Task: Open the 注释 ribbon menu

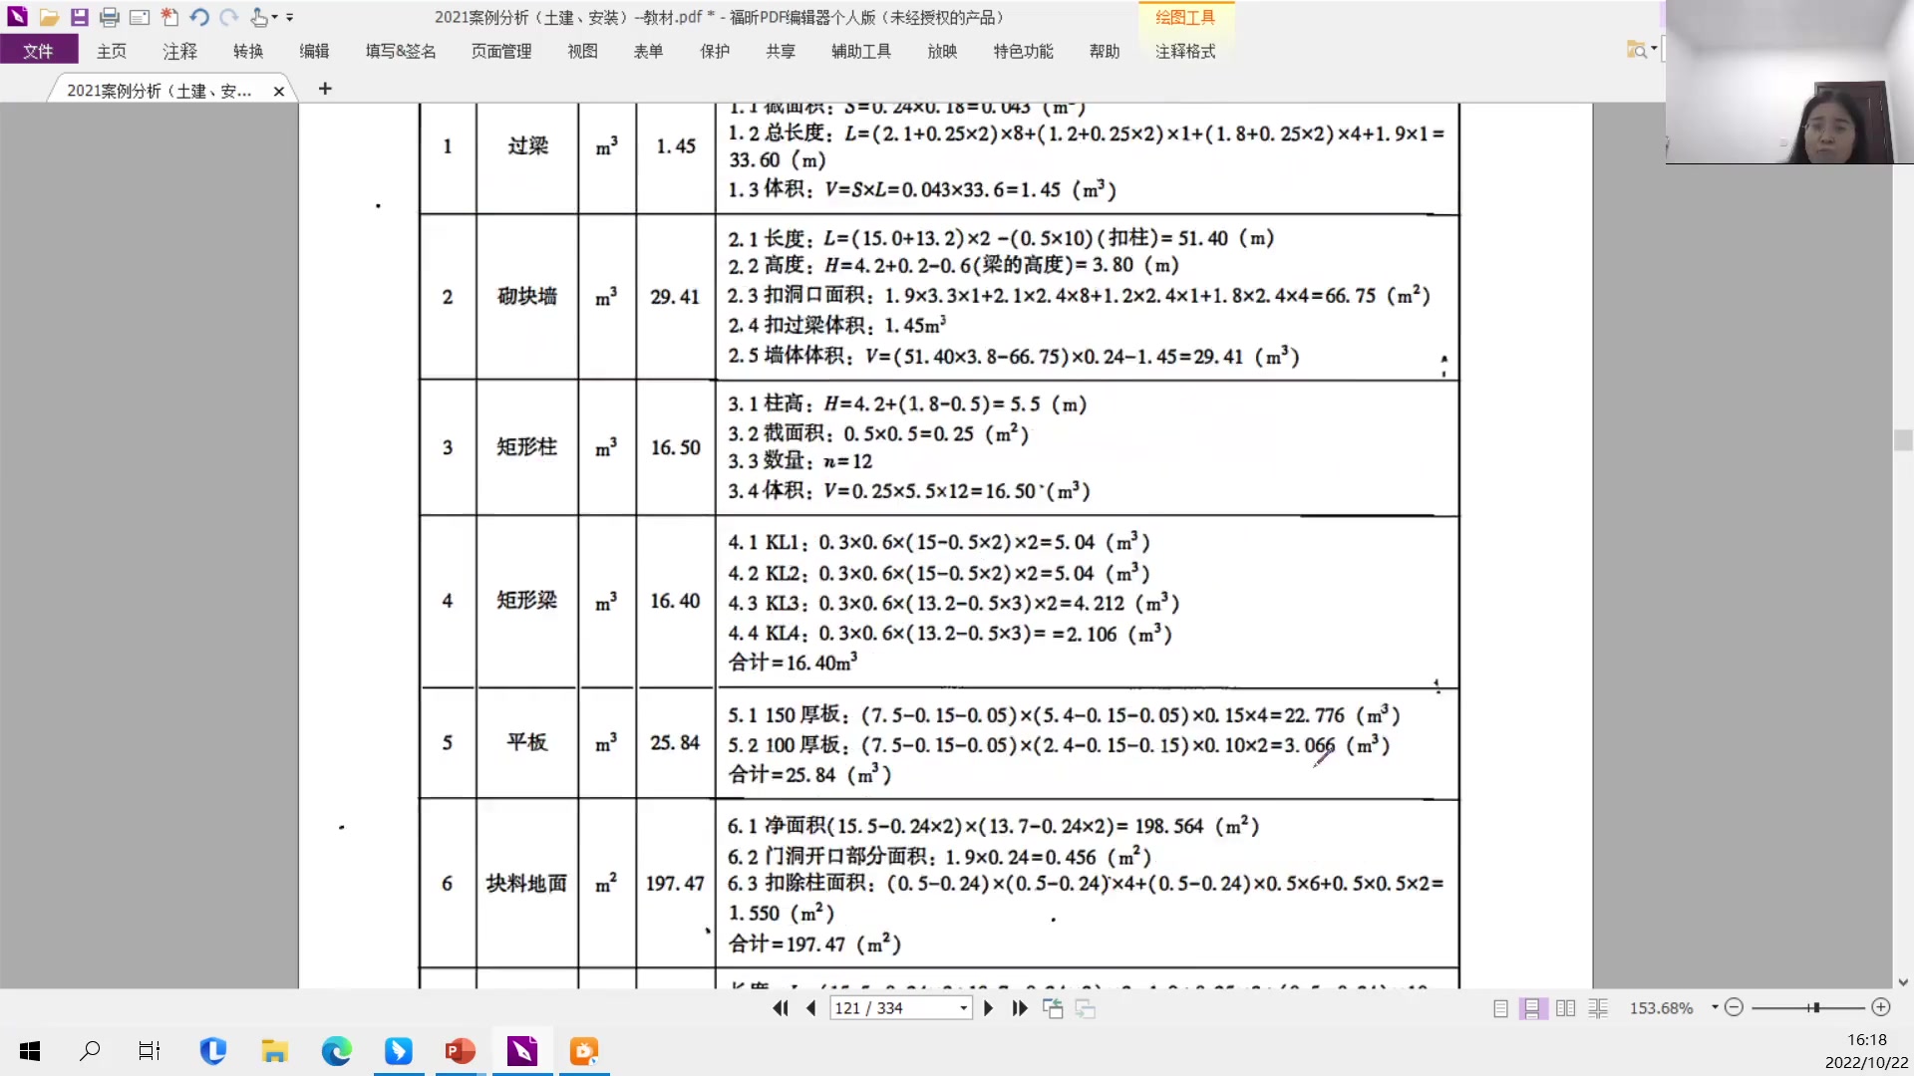Action: tap(179, 51)
